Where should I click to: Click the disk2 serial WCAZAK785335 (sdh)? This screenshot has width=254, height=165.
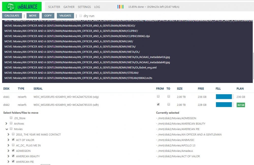pos(66,105)
